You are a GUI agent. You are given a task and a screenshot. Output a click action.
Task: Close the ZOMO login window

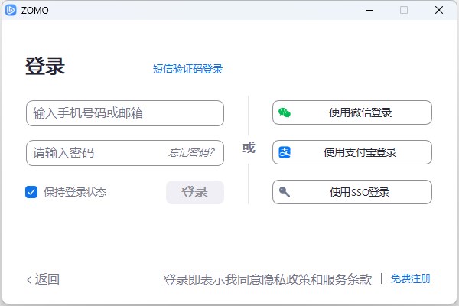pos(438,10)
